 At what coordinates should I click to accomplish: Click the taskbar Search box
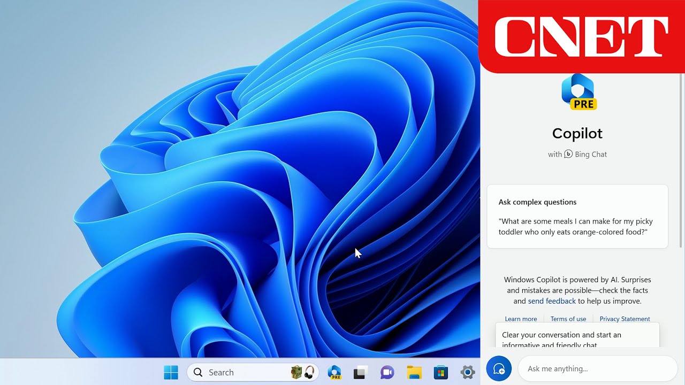click(253, 372)
